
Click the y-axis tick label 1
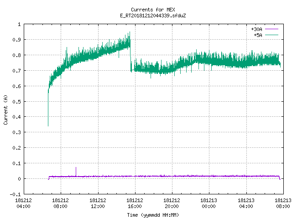(19, 24)
